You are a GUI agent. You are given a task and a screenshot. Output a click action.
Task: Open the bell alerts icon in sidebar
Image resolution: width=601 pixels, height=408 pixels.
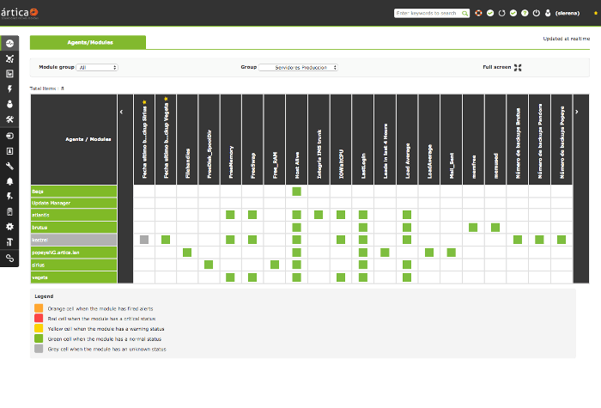[9, 181]
